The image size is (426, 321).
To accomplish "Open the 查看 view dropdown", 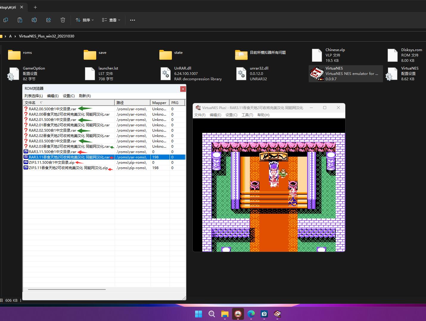I will (111, 20).
